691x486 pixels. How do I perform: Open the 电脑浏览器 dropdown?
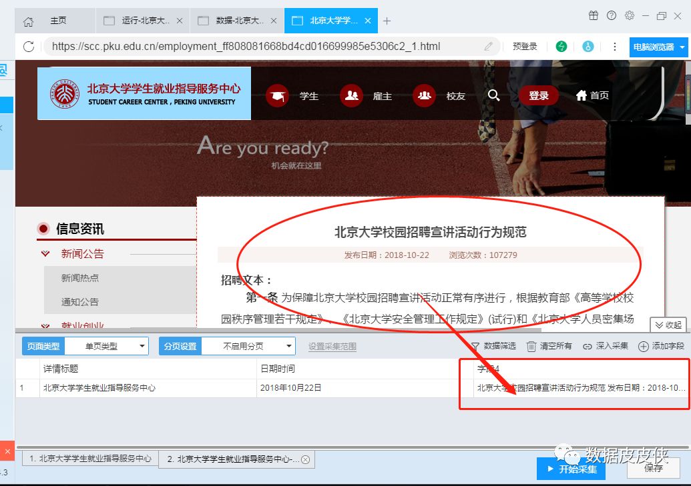(659, 47)
